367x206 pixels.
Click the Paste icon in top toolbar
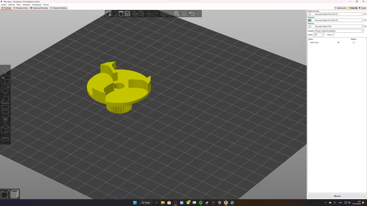click(141, 14)
